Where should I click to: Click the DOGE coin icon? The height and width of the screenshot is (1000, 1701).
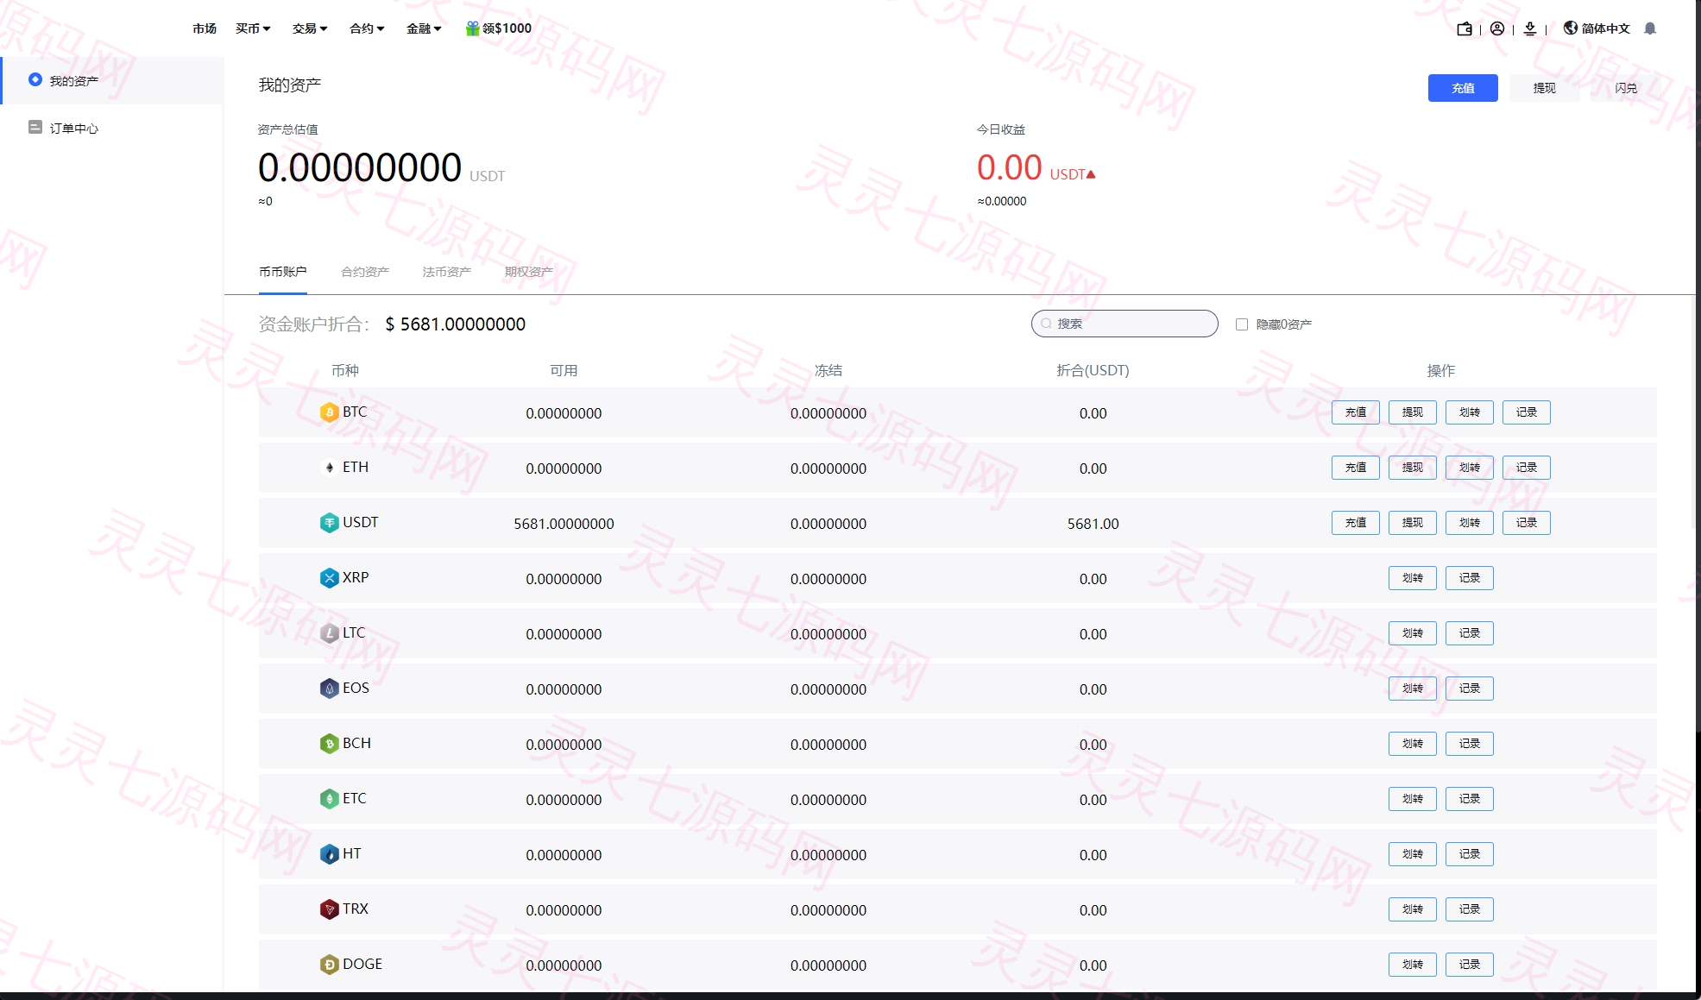tap(329, 965)
